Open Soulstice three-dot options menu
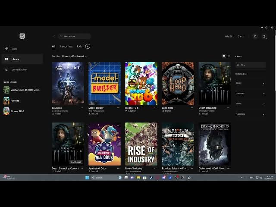This screenshot has width=276, height=207. 82,108
